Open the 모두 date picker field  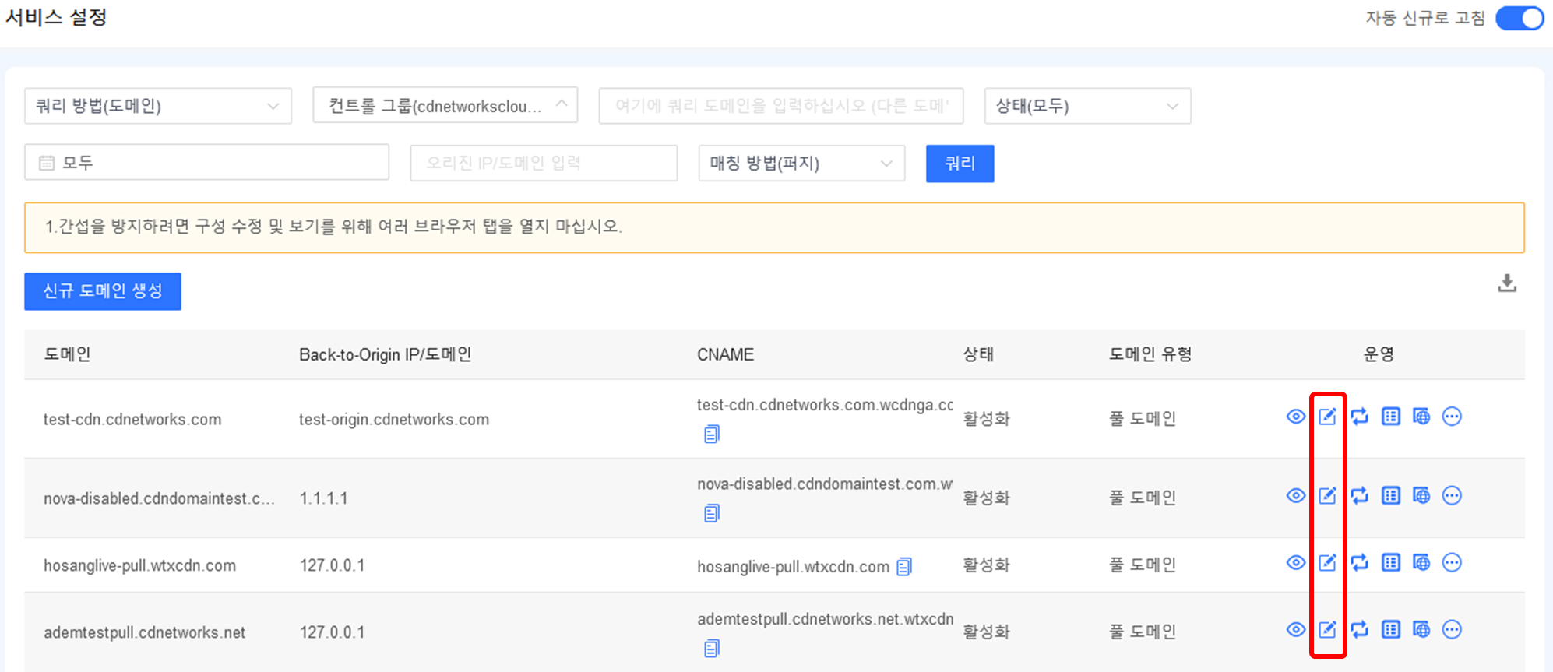207,163
